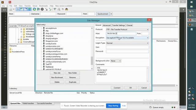
Task: Open the Help menu
Action: click(51, 6)
